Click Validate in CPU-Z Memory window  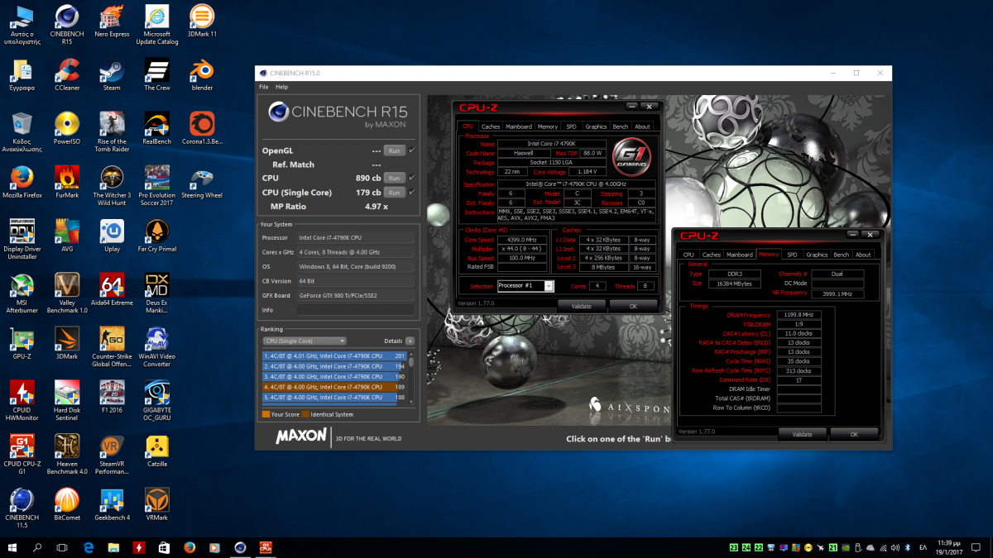click(x=802, y=434)
